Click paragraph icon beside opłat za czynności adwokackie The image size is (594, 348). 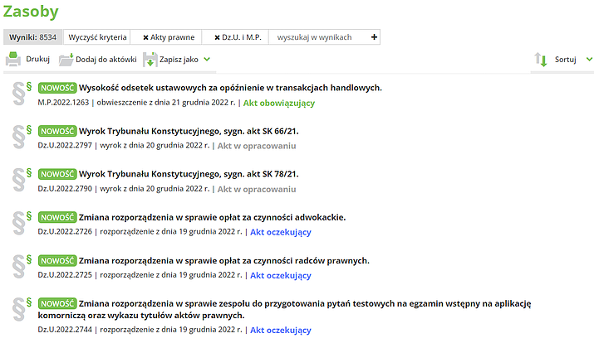click(20, 222)
